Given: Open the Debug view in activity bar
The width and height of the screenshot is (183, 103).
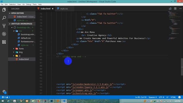Looking at the screenshot, I should coord(4,34).
